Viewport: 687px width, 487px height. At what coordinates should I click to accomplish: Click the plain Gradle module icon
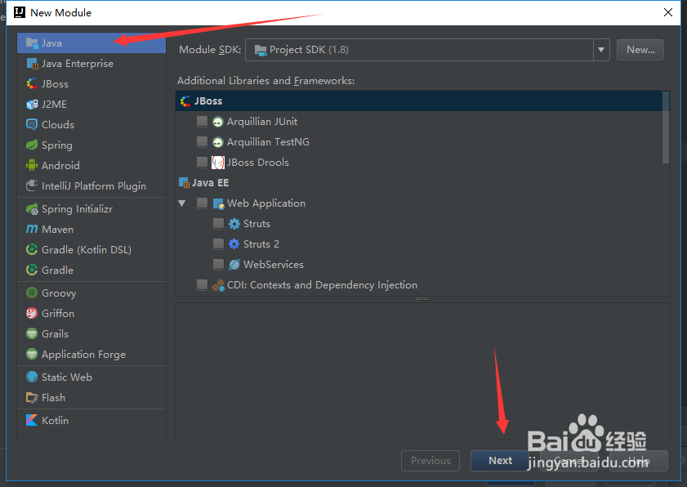32,270
